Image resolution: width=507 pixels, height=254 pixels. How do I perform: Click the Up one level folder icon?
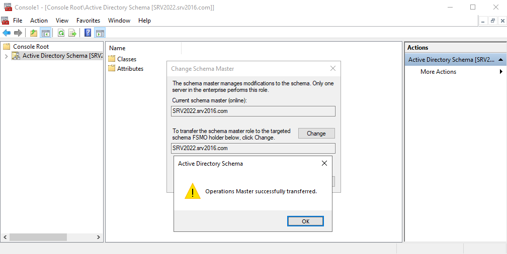(x=34, y=33)
